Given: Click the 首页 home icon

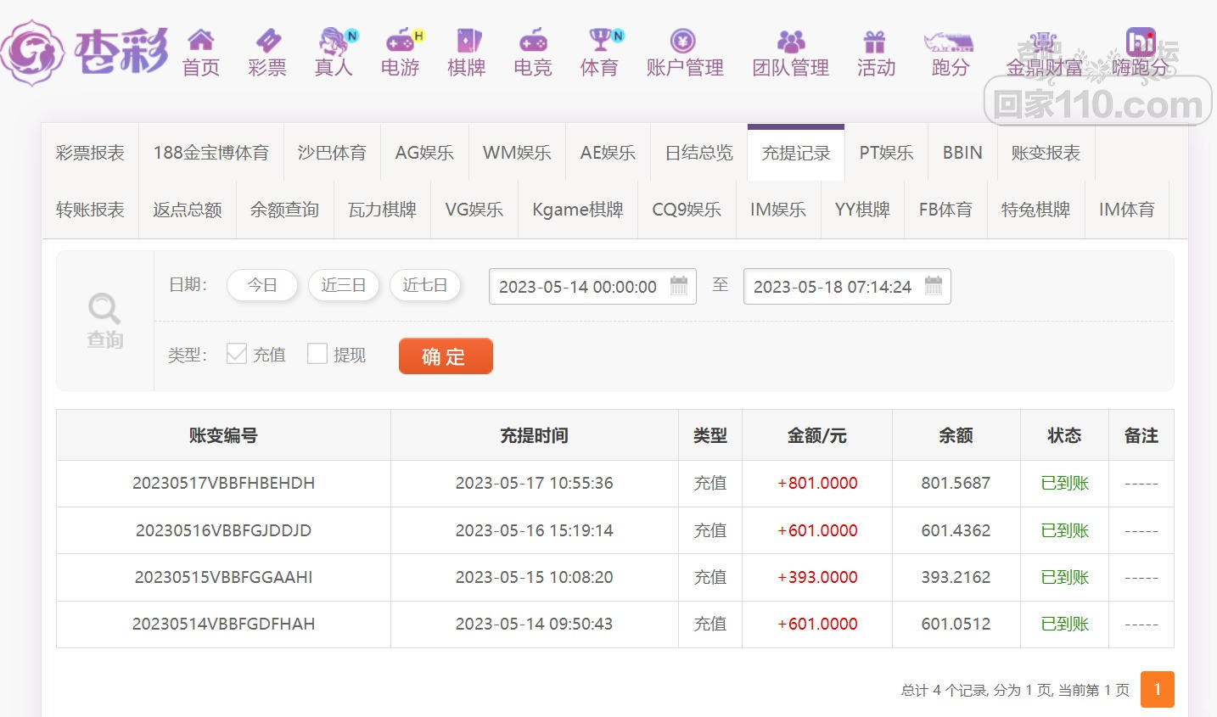Looking at the screenshot, I should 201,41.
